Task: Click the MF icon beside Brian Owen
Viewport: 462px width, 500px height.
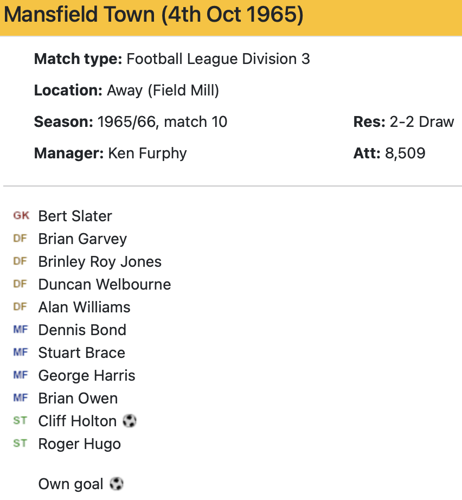Action: [x=20, y=398]
